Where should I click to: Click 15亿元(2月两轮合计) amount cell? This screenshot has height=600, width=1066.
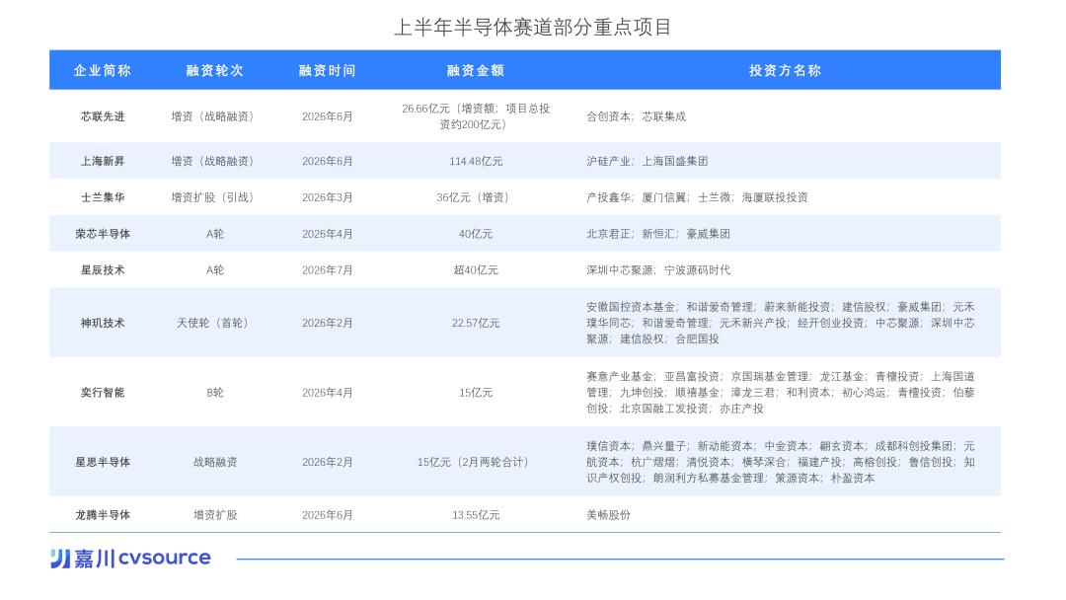(476, 462)
